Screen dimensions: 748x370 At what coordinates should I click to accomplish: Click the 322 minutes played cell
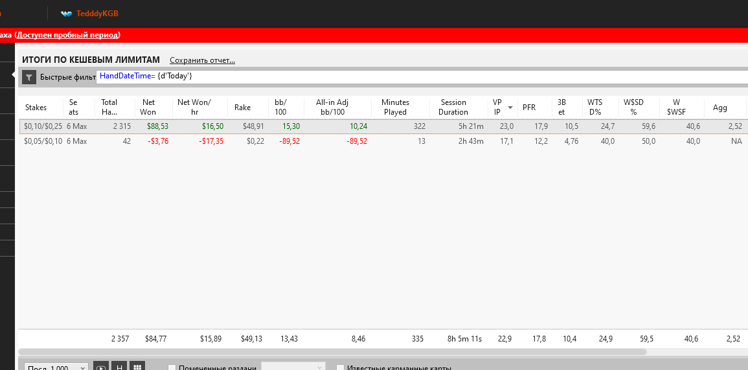(419, 126)
